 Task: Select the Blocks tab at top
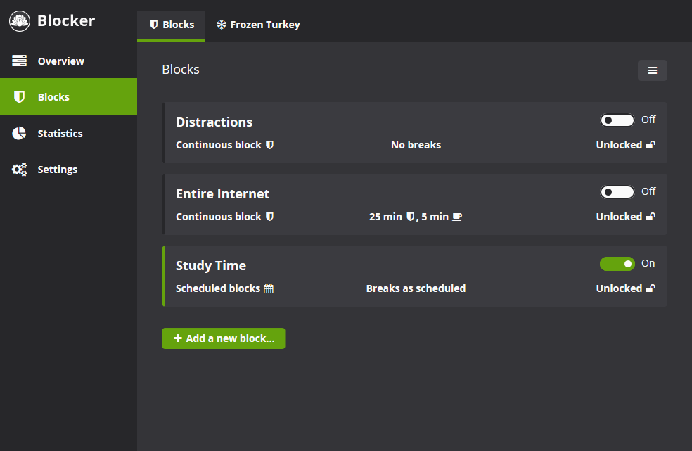click(x=171, y=25)
